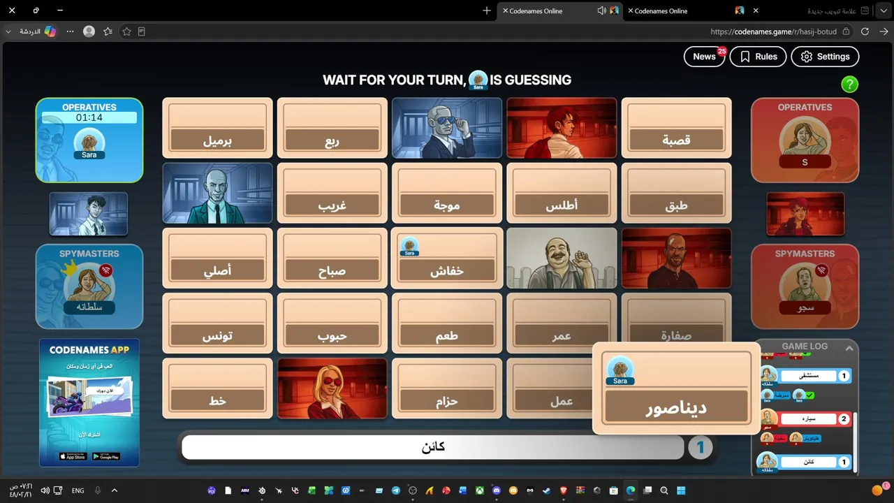Refresh the Codenames page
This screenshot has height=503, width=894.
point(865,31)
